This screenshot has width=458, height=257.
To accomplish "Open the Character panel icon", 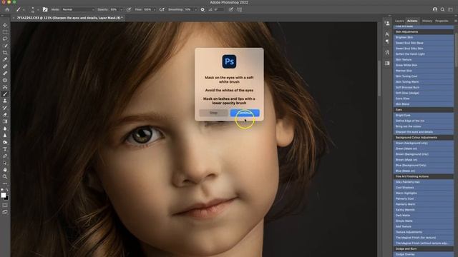I will click(387, 34).
